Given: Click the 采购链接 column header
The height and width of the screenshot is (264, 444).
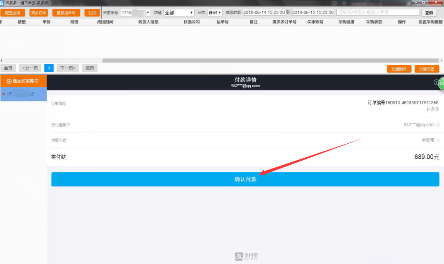Looking at the screenshot, I should pos(346,22).
